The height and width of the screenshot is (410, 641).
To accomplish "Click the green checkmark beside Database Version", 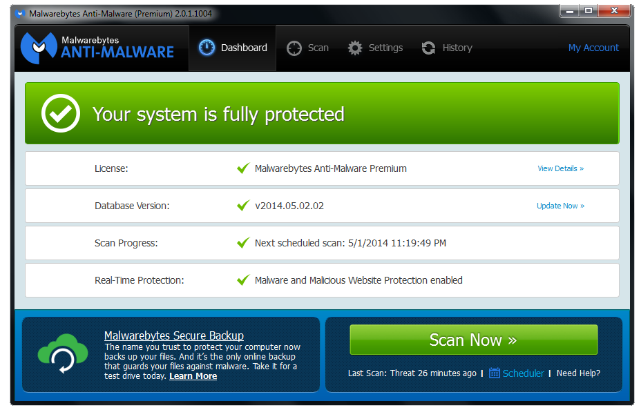I will pos(243,205).
